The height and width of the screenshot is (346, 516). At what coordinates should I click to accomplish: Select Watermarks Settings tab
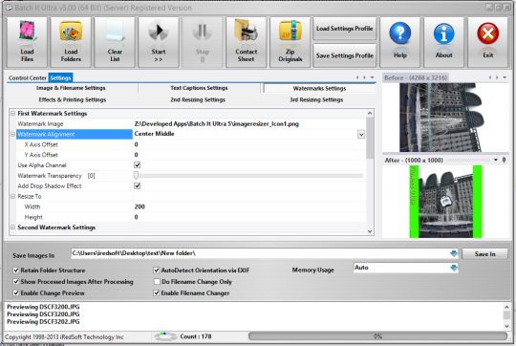coord(319,88)
